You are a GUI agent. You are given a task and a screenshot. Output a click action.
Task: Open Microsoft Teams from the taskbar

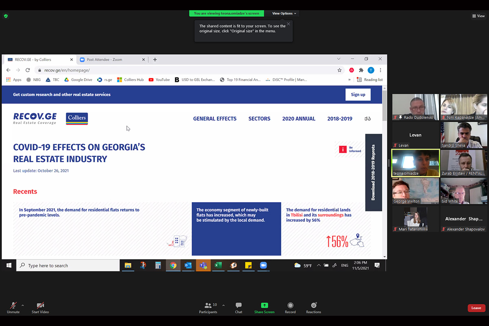[203, 265]
